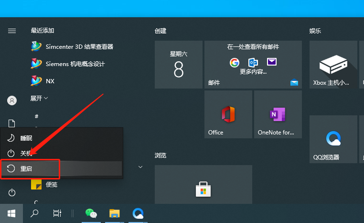Expand the 展开 recently added list
The width and height of the screenshot is (364, 223).
(x=39, y=99)
